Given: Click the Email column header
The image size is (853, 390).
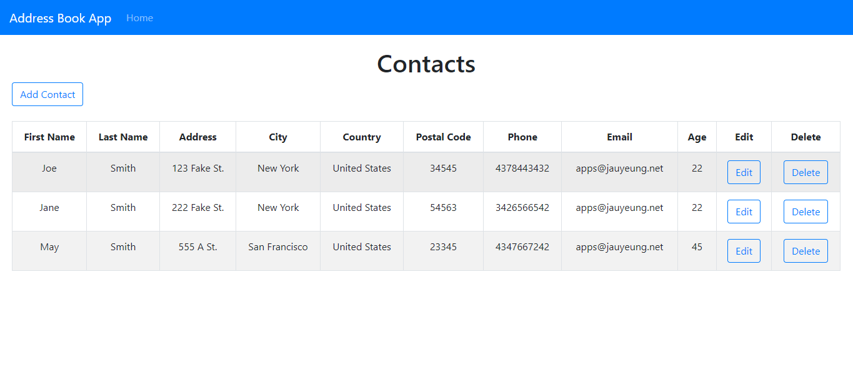Looking at the screenshot, I should point(619,137).
